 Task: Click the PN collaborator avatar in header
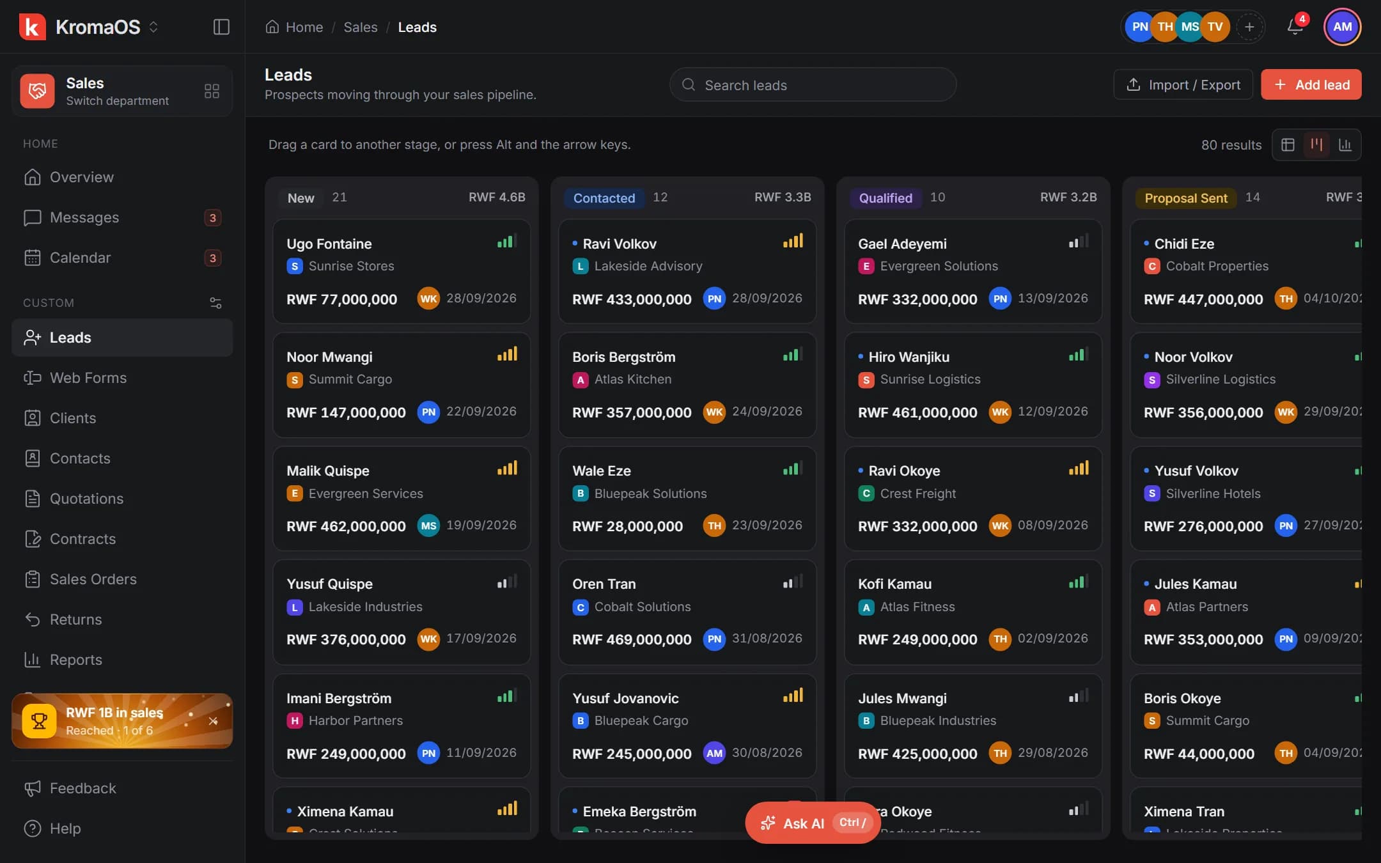[x=1139, y=27]
